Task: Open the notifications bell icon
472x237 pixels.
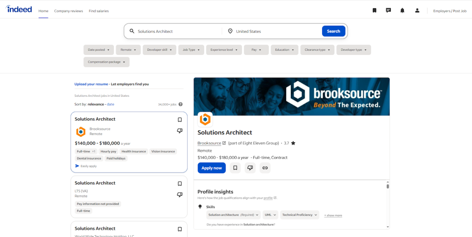Action: 402,11
